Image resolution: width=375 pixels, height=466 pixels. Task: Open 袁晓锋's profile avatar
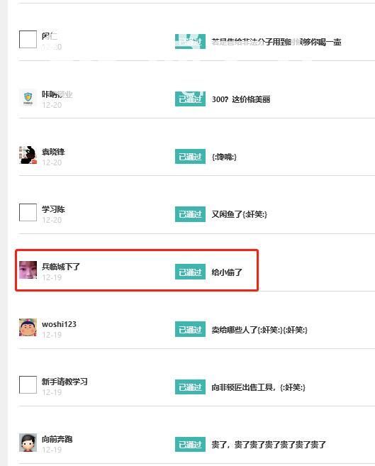pyautogui.click(x=28, y=155)
